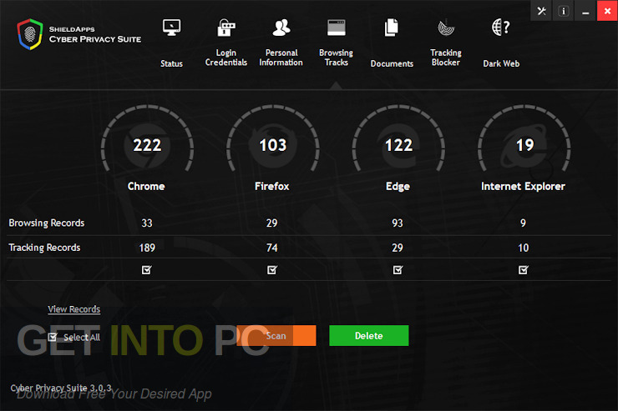
Task: Click the Tracking Records row label
Action: pos(44,248)
